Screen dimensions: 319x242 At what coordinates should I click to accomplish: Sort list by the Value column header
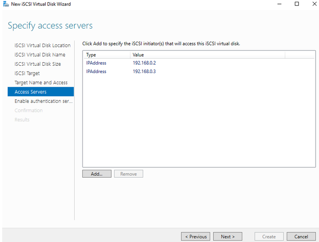(x=207, y=55)
